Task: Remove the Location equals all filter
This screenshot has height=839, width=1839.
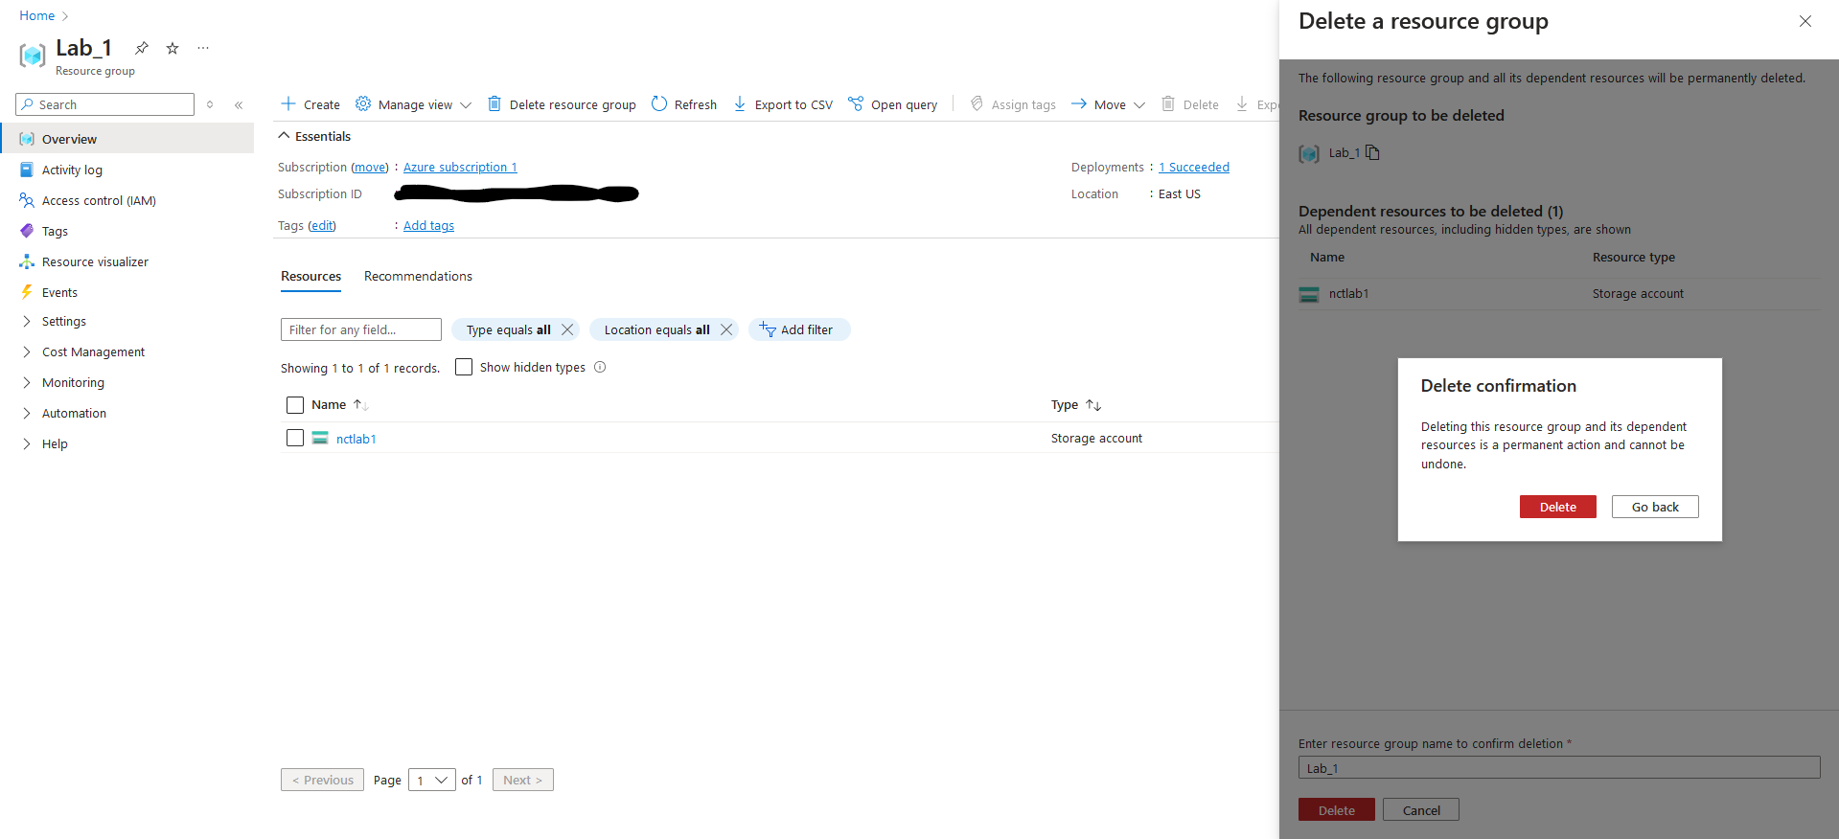Action: tap(726, 329)
